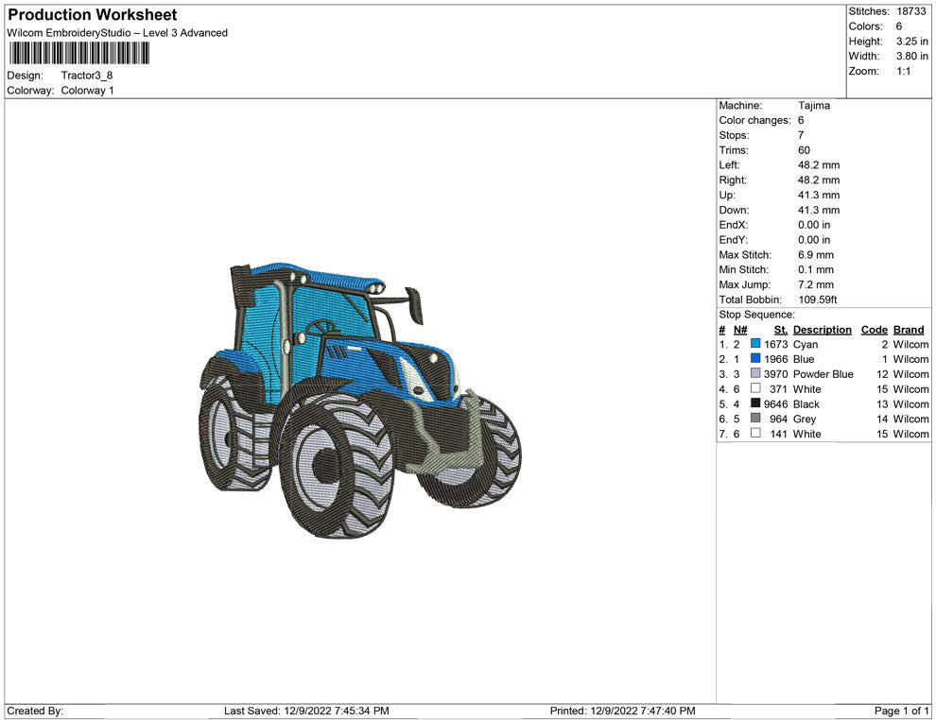The image size is (936, 720).
Task: Choose the Grey thread color swatch
Action: pyautogui.click(x=755, y=419)
